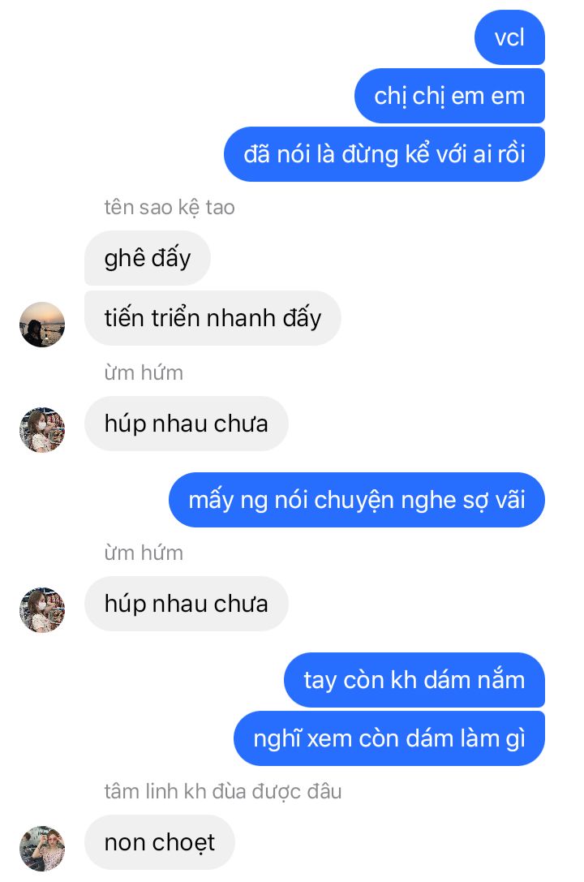Select 'mấy ng nói chuyện nghe sợ vãi' bubble
The image size is (584, 882).
[356, 500]
